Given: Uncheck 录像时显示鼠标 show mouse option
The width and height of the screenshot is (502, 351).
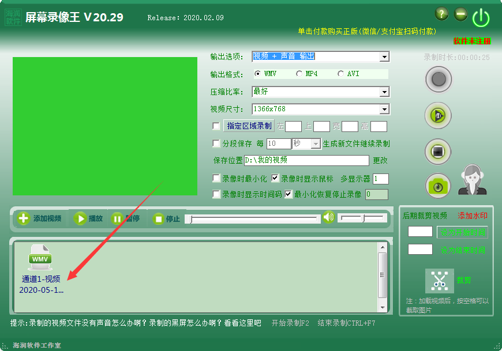Looking at the screenshot, I should coord(275,178).
